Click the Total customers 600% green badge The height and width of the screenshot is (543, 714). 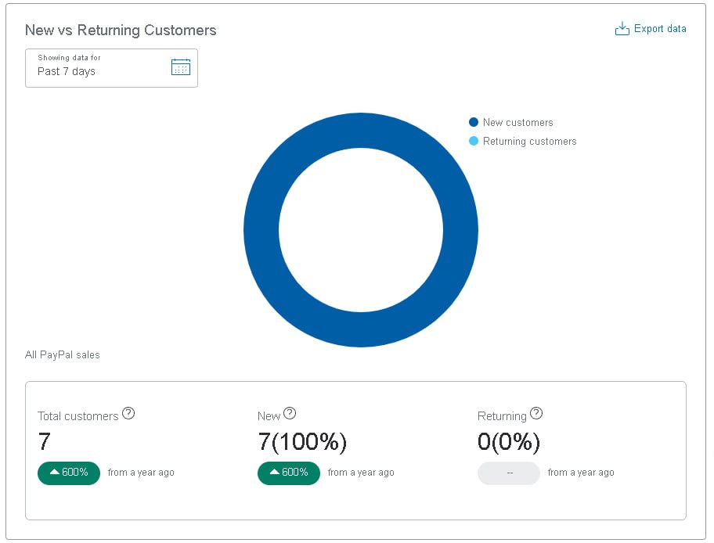[x=69, y=473]
